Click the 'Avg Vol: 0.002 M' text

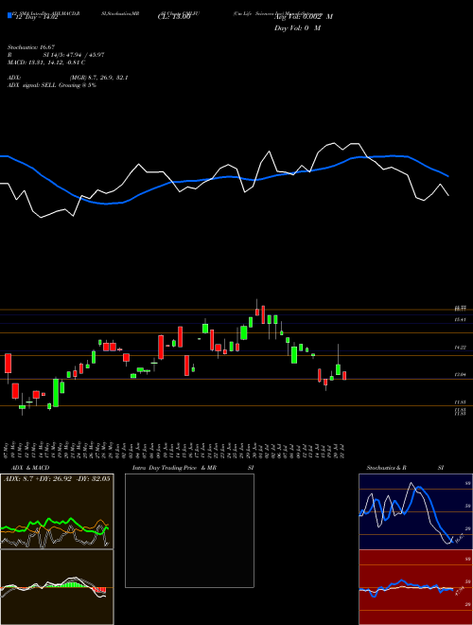304,17
